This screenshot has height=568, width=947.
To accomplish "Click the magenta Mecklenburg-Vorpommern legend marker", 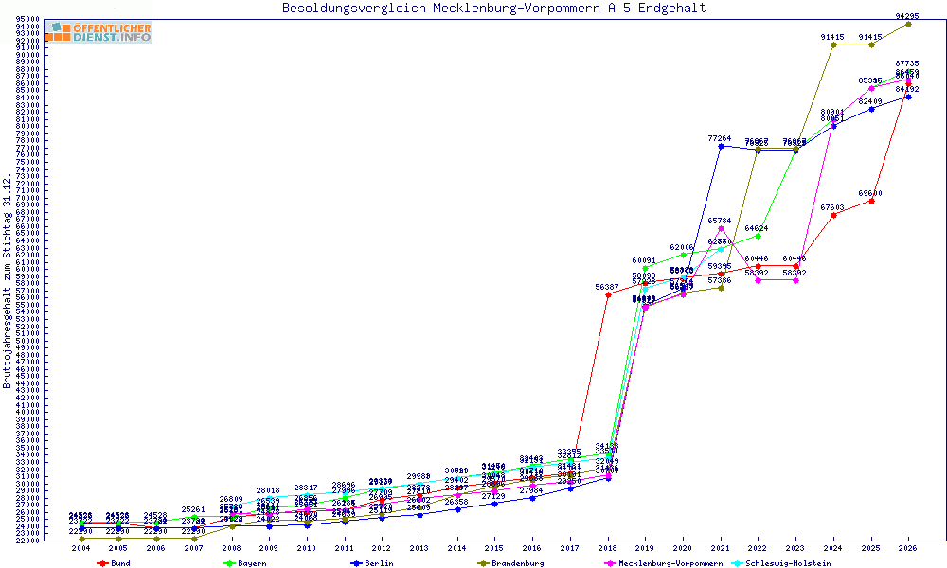I will click(610, 563).
